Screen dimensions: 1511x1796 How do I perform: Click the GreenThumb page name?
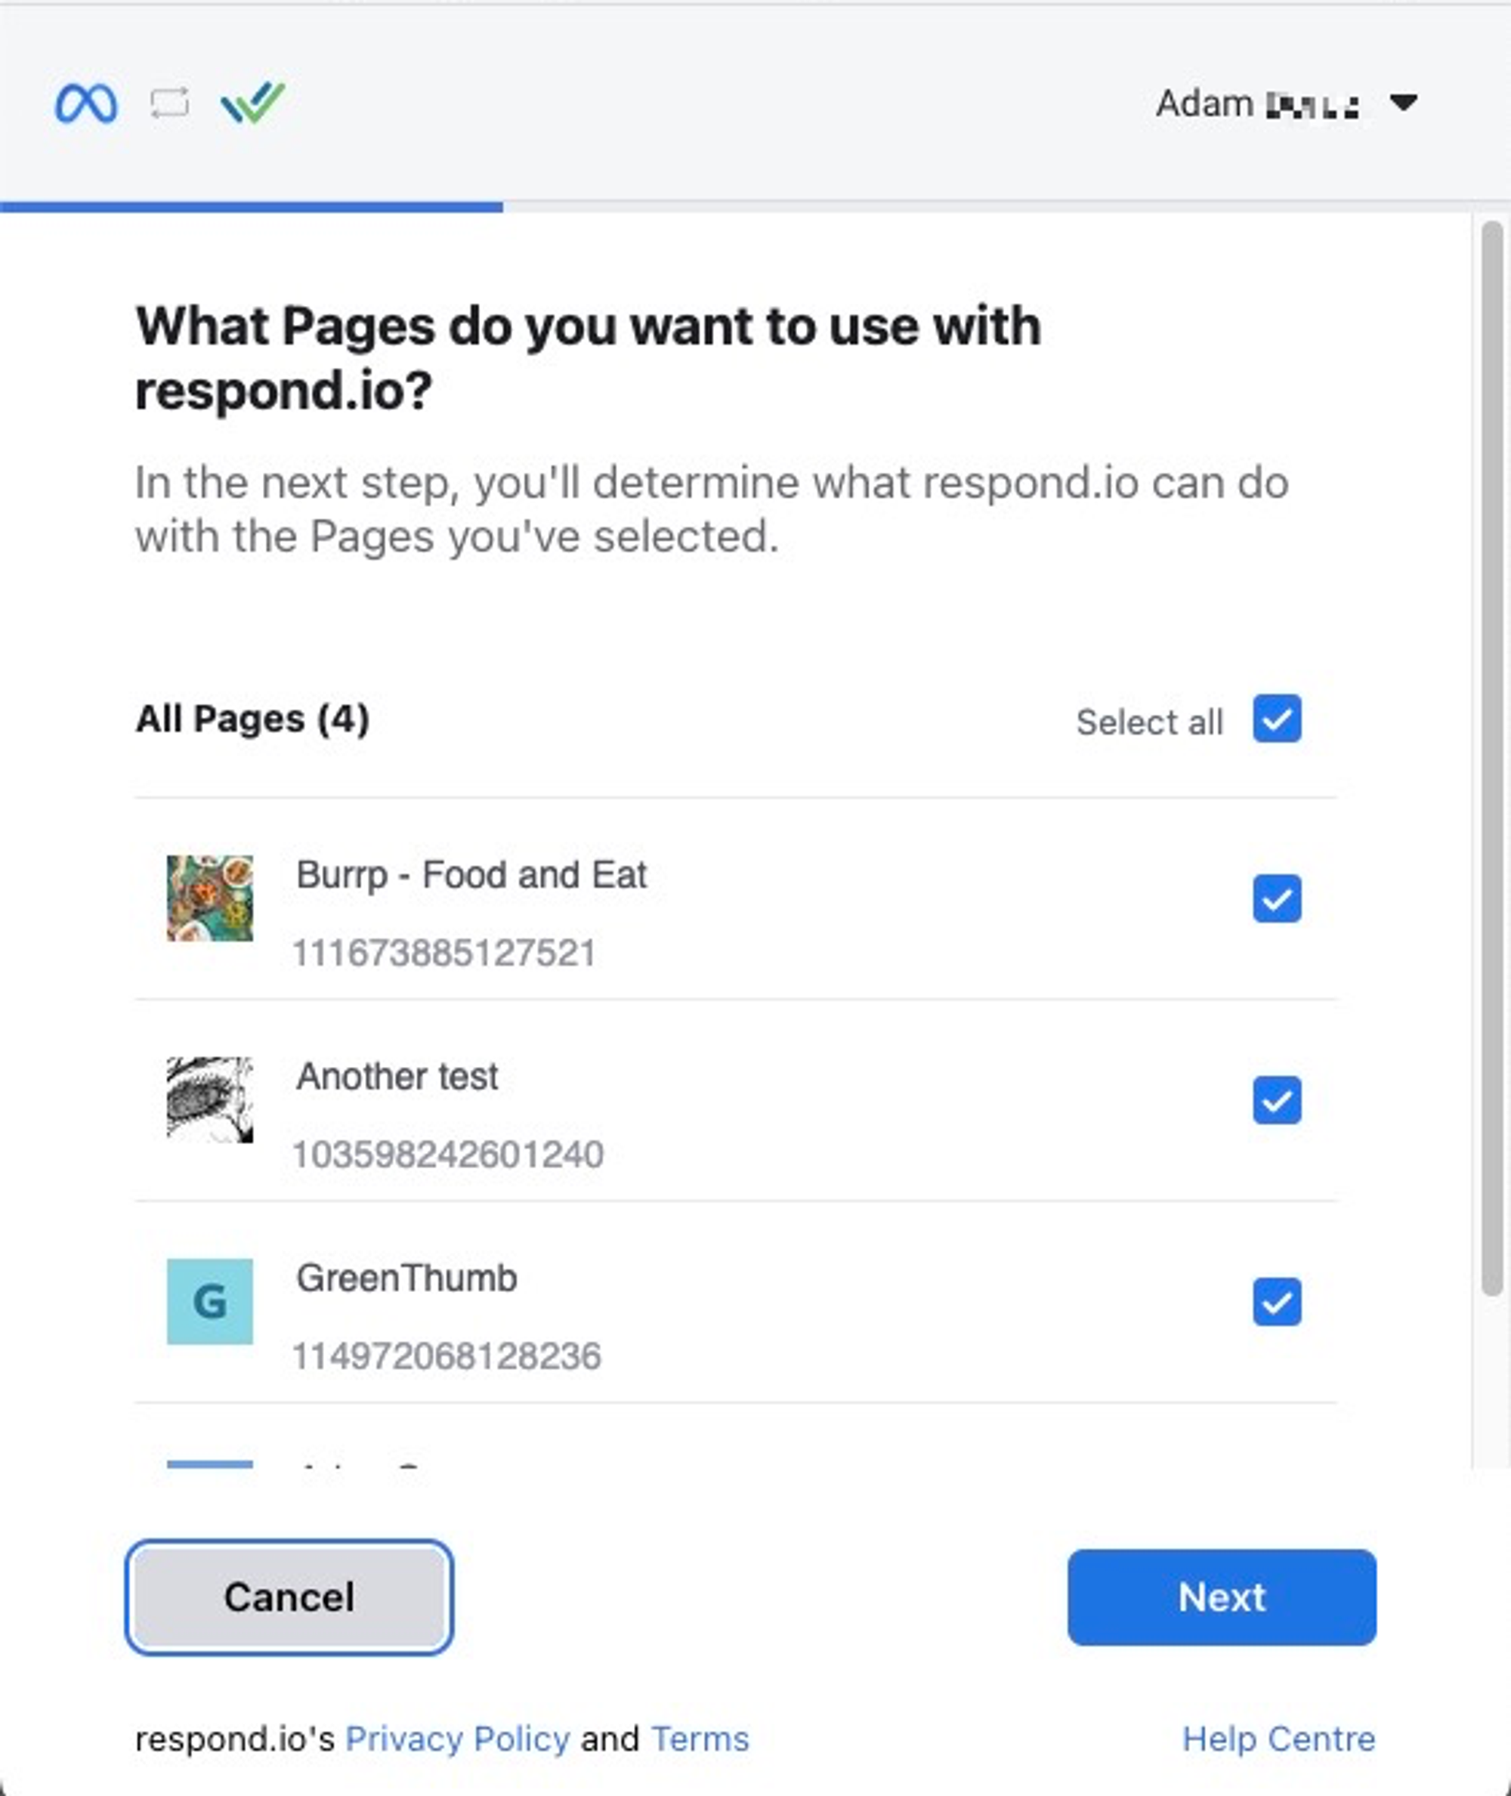407,1278
